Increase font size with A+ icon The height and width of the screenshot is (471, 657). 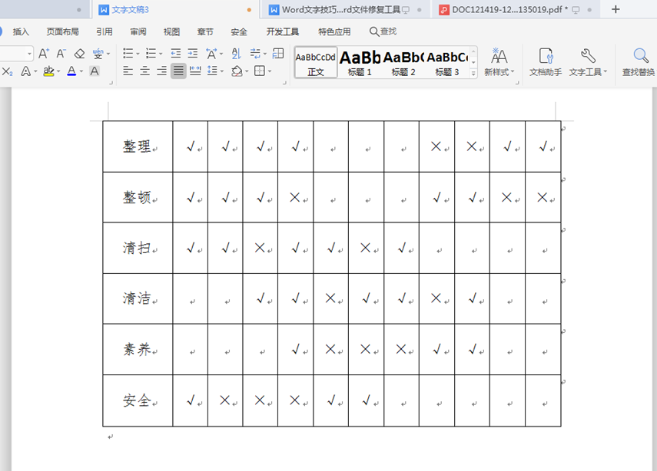pos(44,54)
